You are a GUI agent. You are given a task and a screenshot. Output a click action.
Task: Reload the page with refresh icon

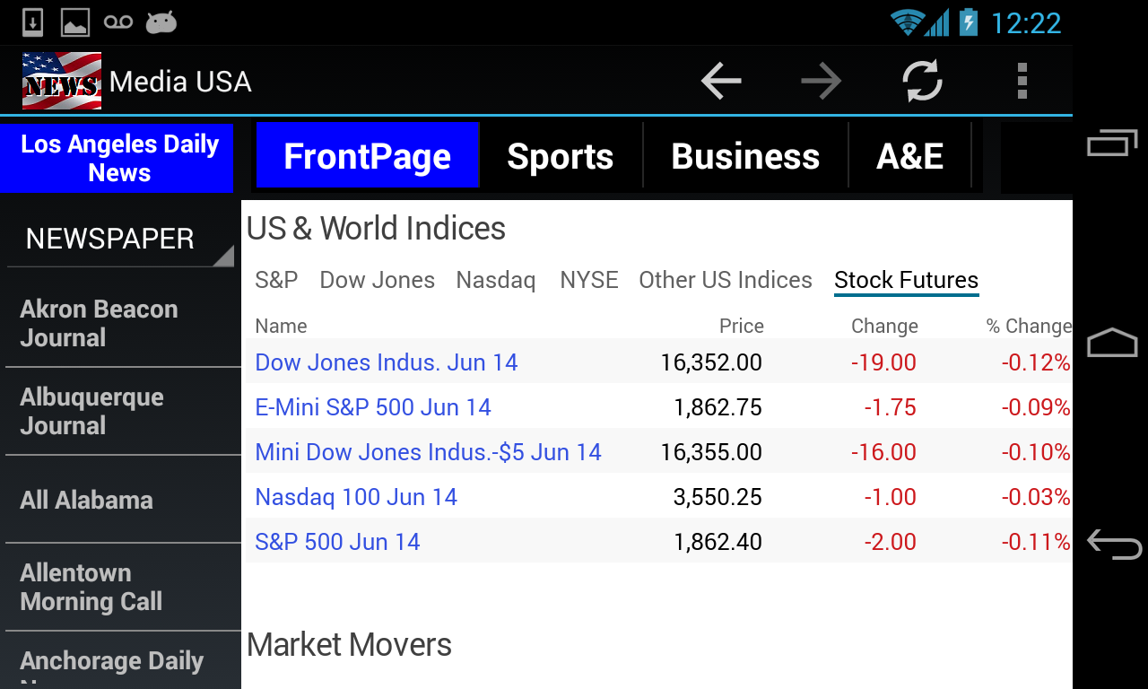click(x=922, y=82)
